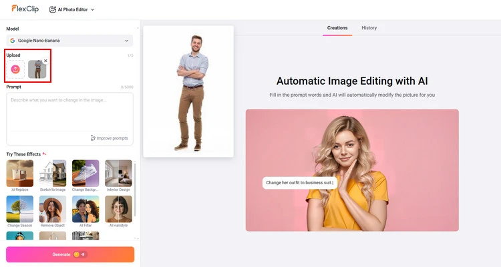
Task: Click the 'Change her outfit to business suit' bubble
Action: (x=300, y=183)
